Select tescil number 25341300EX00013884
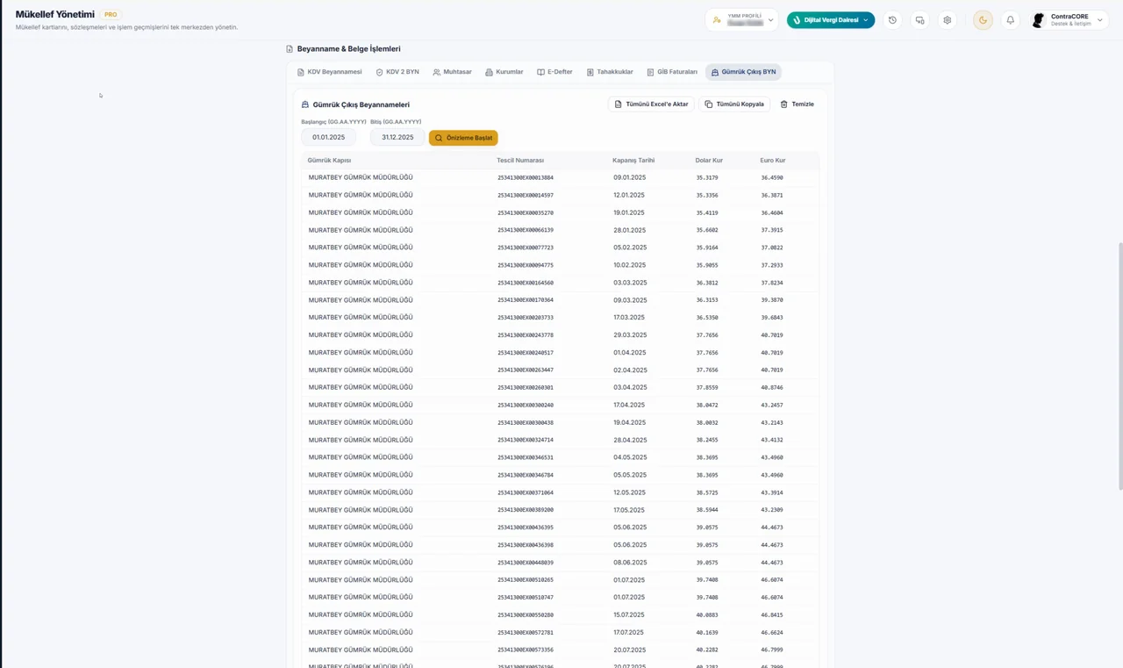The image size is (1123, 668). tap(526, 177)
